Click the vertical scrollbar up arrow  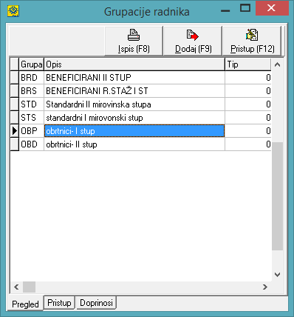pyautogui.click(x=277, y=64)
